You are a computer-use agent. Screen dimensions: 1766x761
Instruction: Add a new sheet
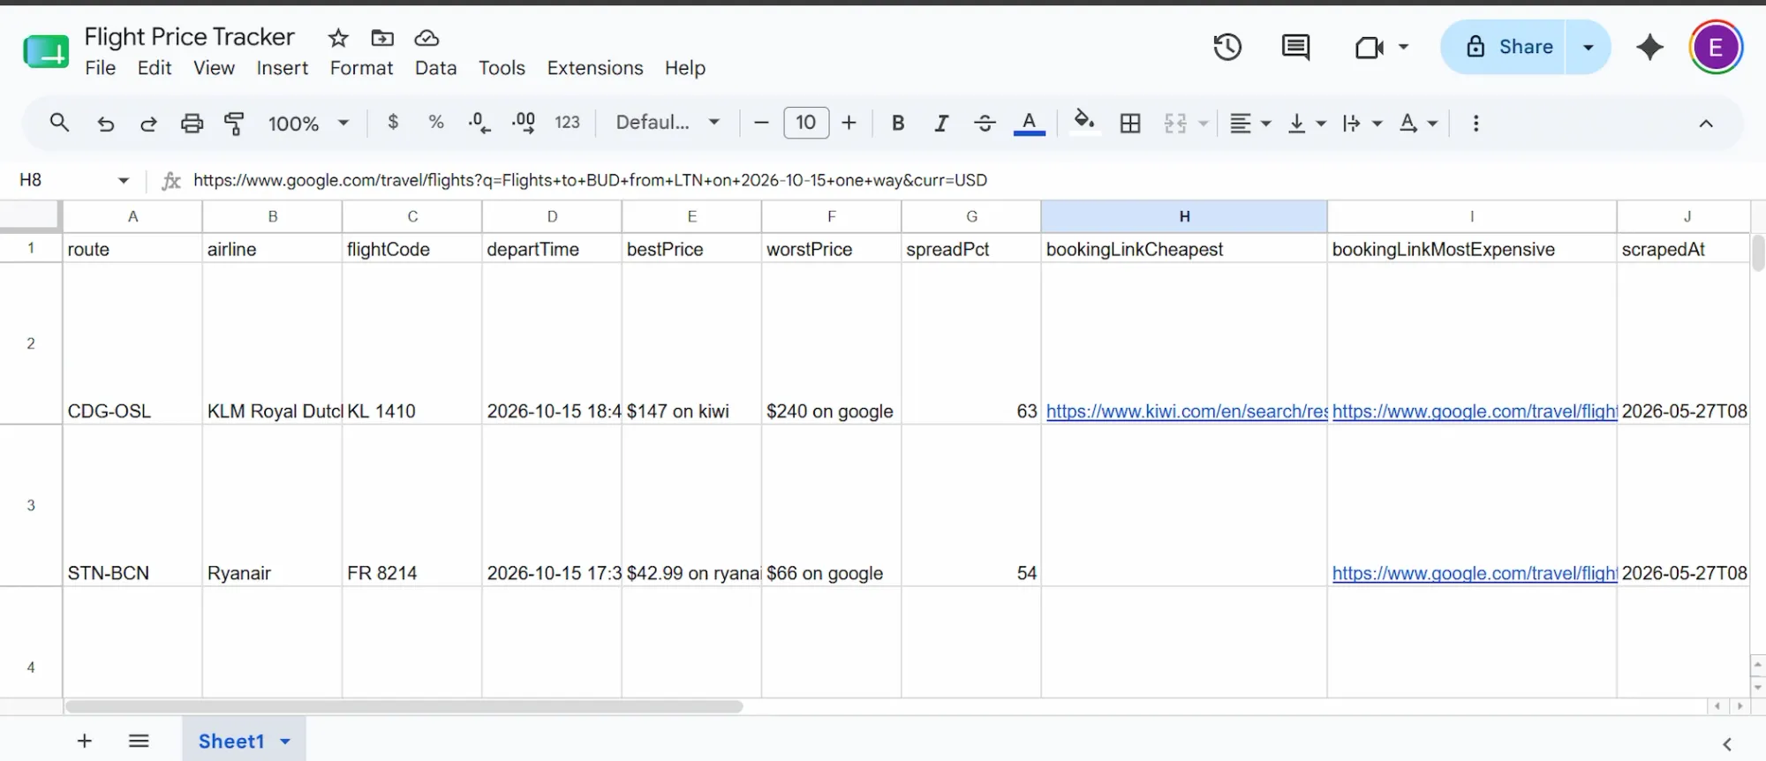point(85,741)
